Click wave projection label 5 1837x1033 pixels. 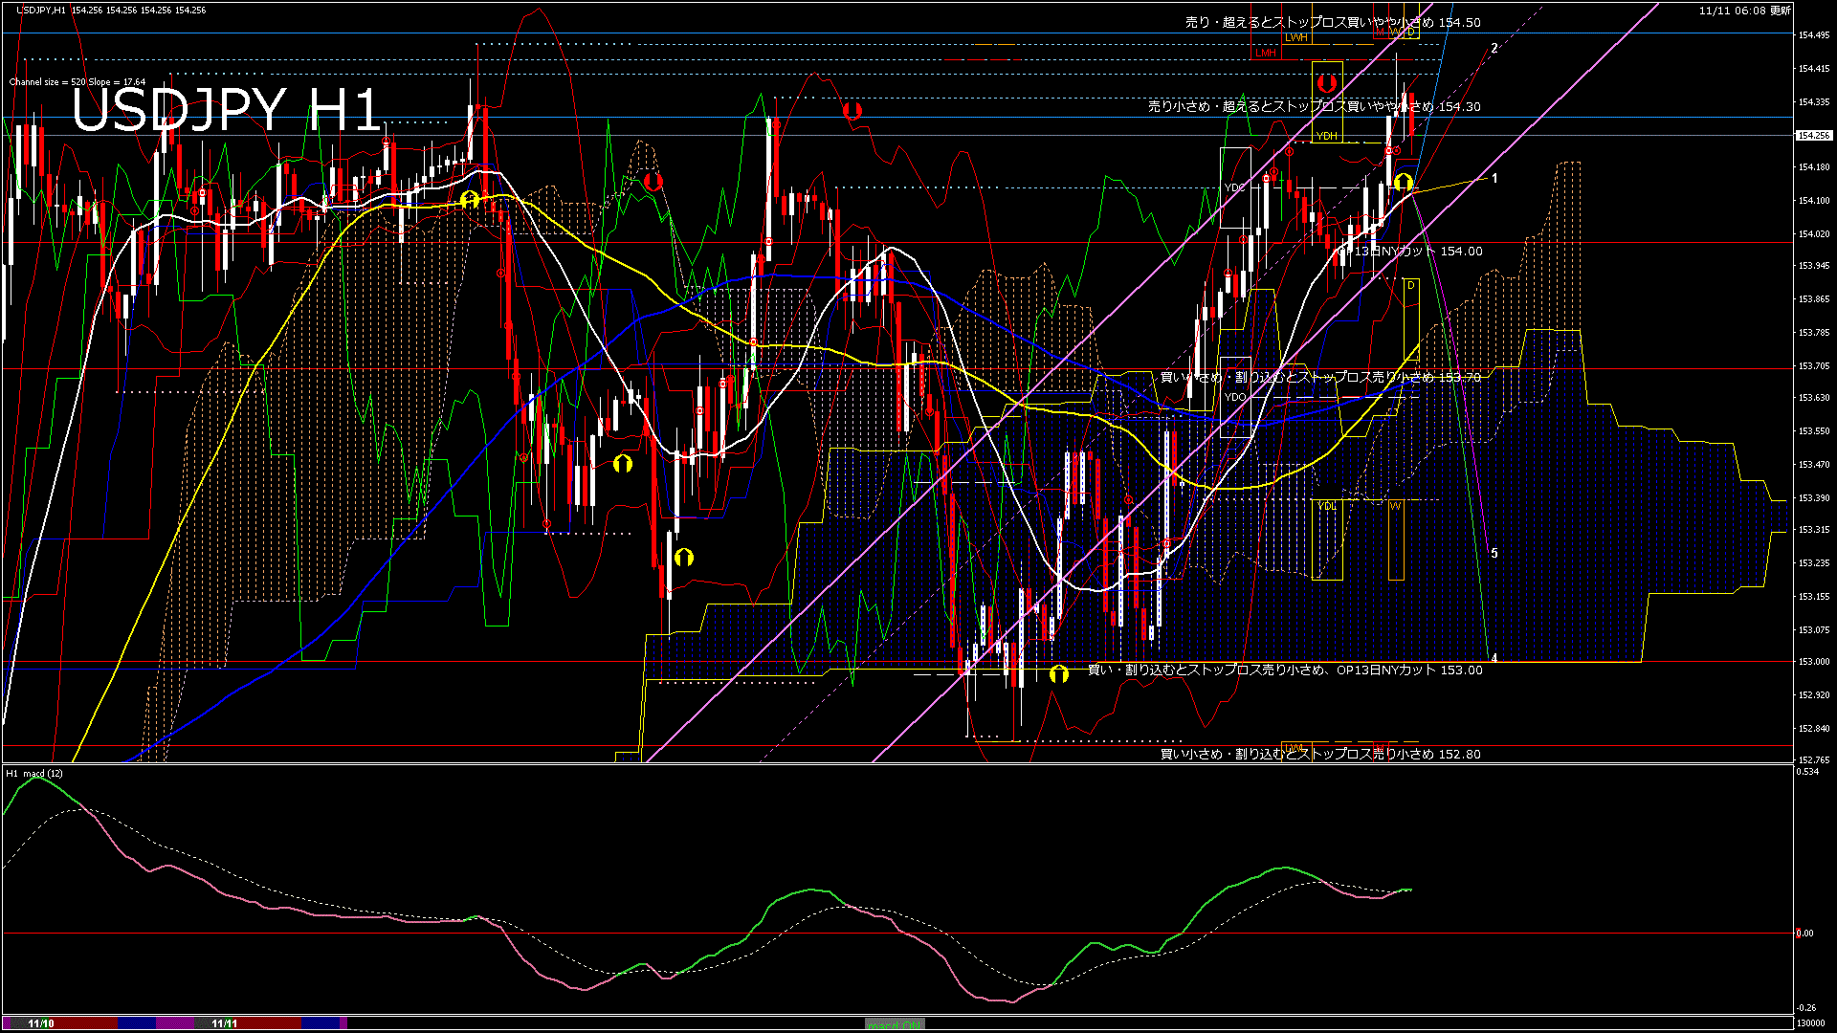(x=1494, y=554)
